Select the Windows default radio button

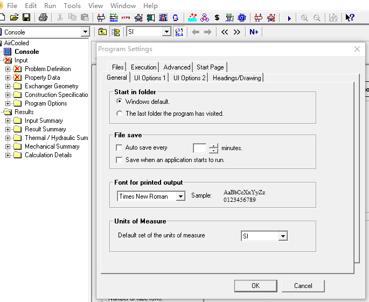(x=119, y=101)
